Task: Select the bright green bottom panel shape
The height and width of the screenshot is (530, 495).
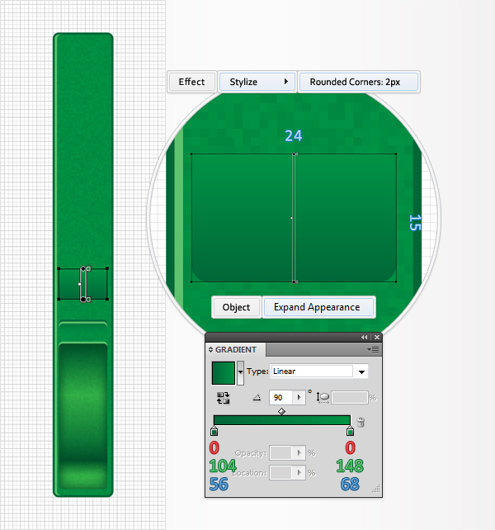Action: [83, 415]
